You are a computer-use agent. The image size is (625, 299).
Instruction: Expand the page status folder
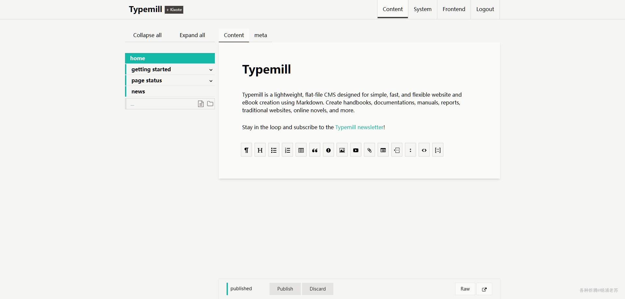tap(211, 81)
